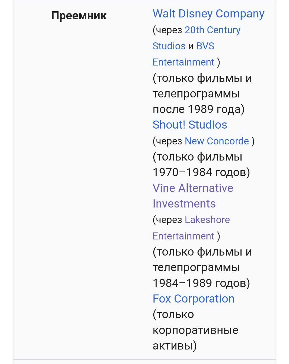Click the word 'корпоративные'
The width and height of the screenshot is (289, 364).
[195, 330]
